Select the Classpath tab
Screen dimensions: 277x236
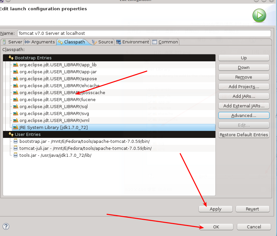coord(72,42)
